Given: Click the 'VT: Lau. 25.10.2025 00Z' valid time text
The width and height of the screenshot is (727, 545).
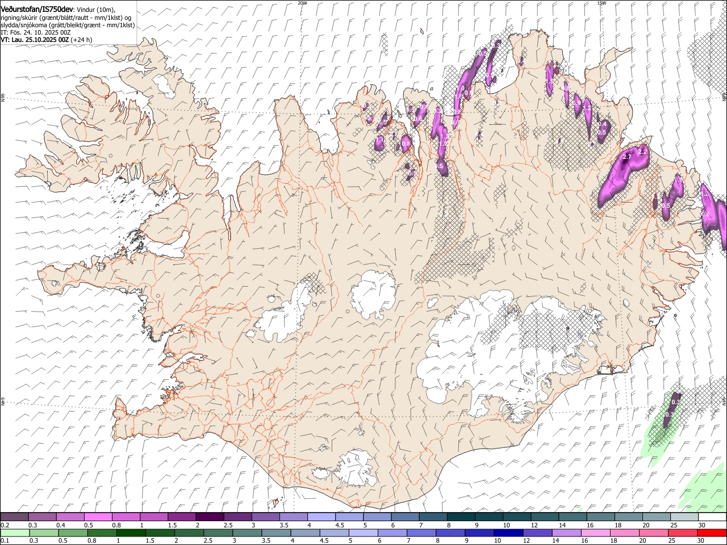Looking at the screenshot, I should tap(35, 40).
